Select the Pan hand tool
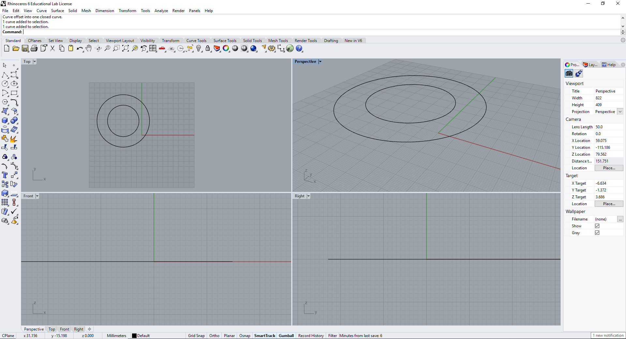 [x=89, y=49]
